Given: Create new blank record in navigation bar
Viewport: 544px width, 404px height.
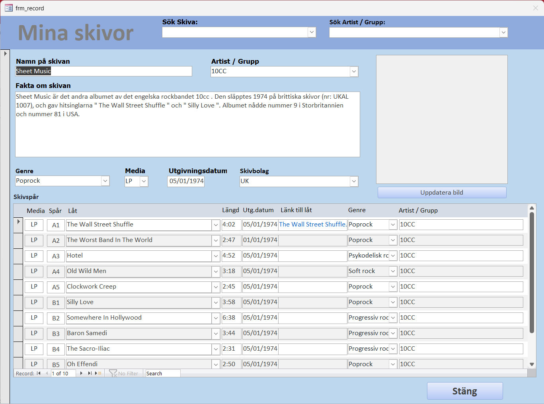Looking at the screenshot, I should (98, 373).
